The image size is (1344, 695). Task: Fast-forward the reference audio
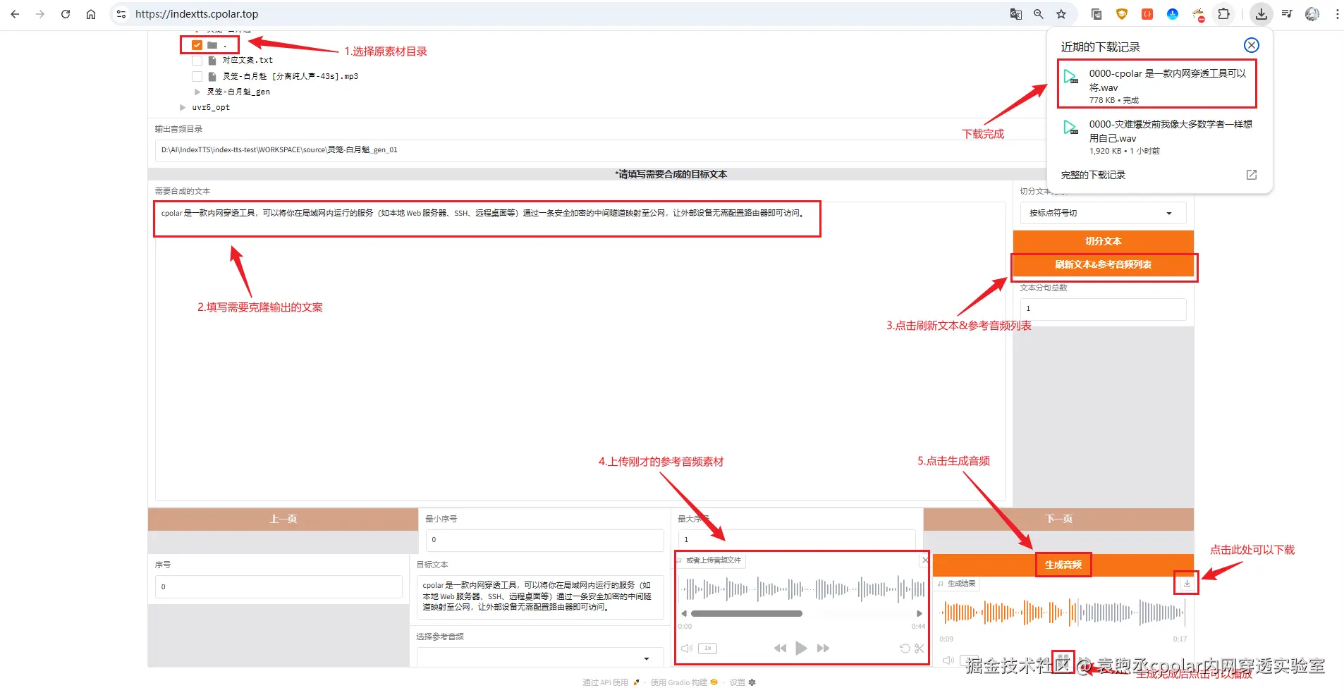point(823,648)
